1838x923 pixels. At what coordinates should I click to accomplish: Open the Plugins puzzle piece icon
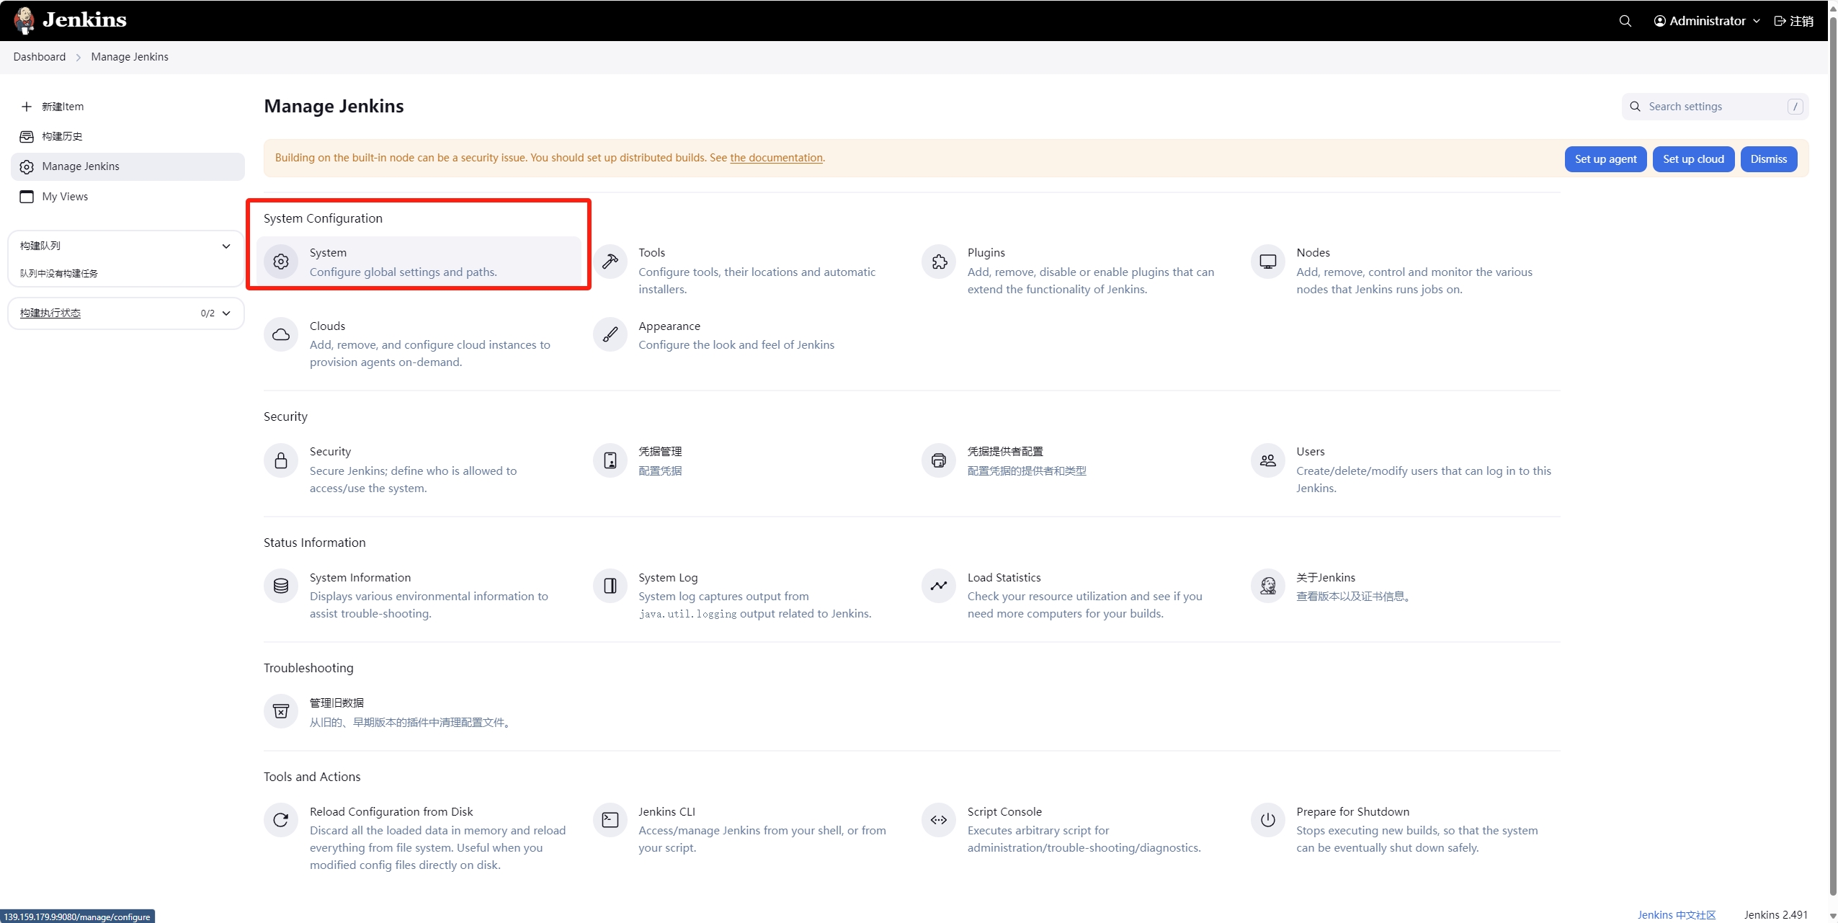(938, 262)
